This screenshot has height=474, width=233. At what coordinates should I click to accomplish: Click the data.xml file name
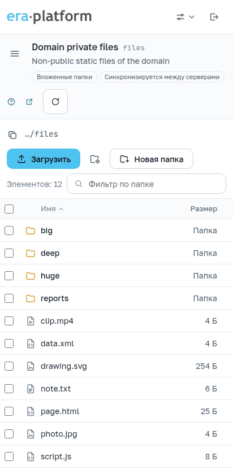57,343
